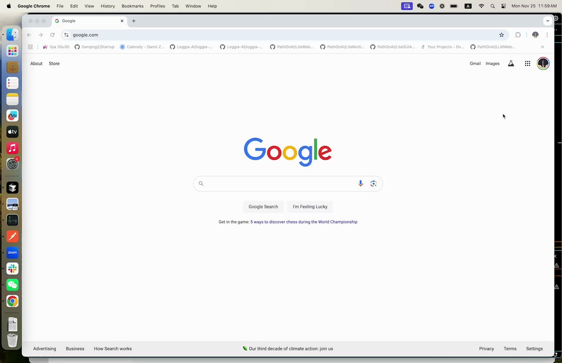The width and height of the screenshot is (562, 363).
Task: Open the Your Projects bookmark
Action: pos(442,47)
